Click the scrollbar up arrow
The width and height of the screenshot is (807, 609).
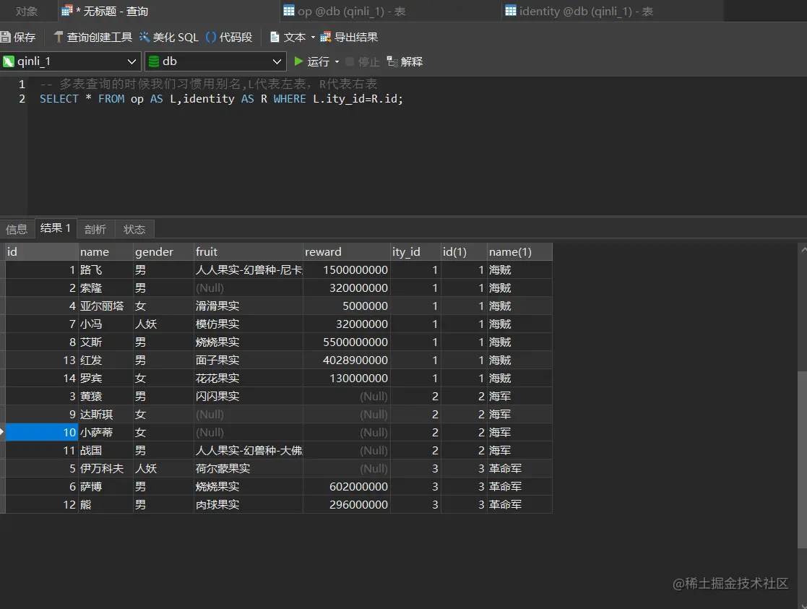tap(803, 250)
